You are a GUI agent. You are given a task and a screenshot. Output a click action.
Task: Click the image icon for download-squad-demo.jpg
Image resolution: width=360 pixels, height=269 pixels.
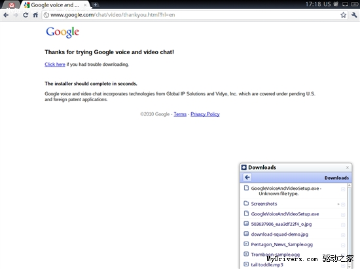246,234
